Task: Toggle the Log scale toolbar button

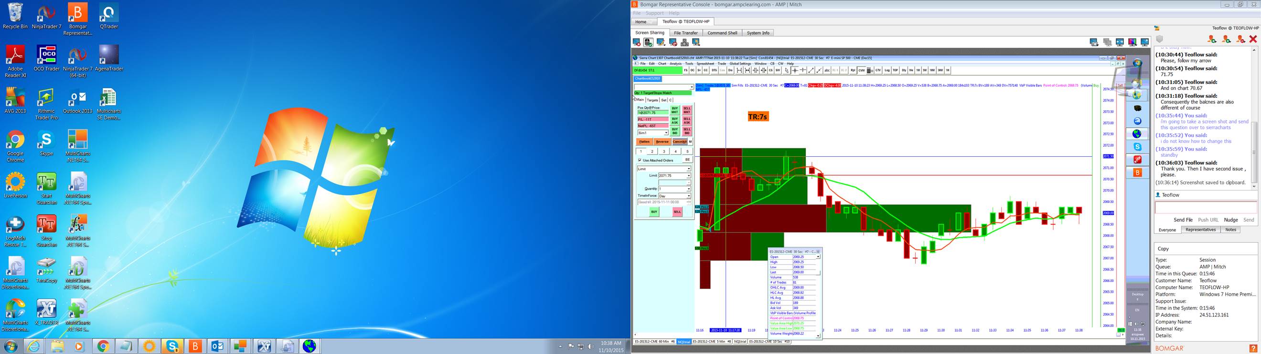Action: (887, 71)
